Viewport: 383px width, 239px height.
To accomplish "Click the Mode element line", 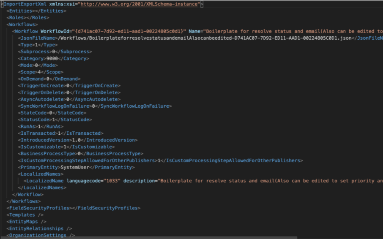I will coord(38,65).
